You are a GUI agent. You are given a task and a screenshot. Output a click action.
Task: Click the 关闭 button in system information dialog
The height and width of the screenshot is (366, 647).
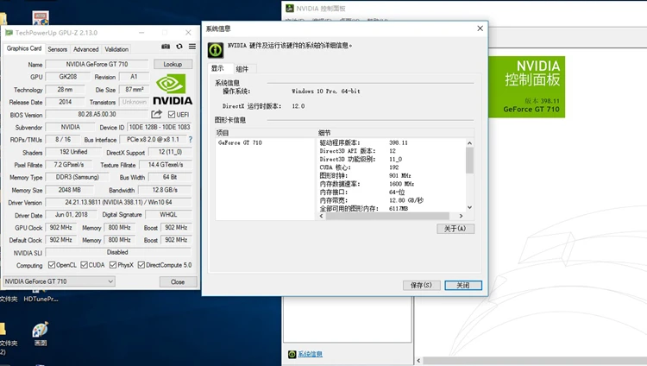[x=463, y=285]
